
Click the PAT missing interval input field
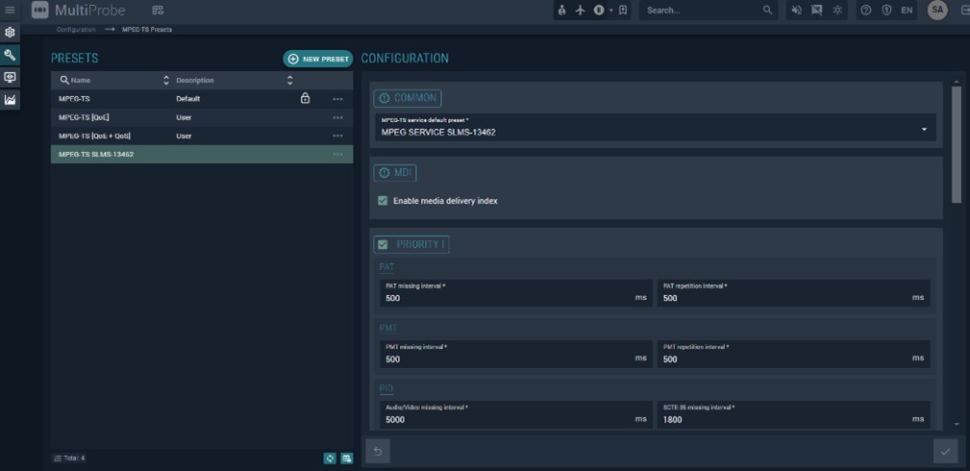coord(508,298)
